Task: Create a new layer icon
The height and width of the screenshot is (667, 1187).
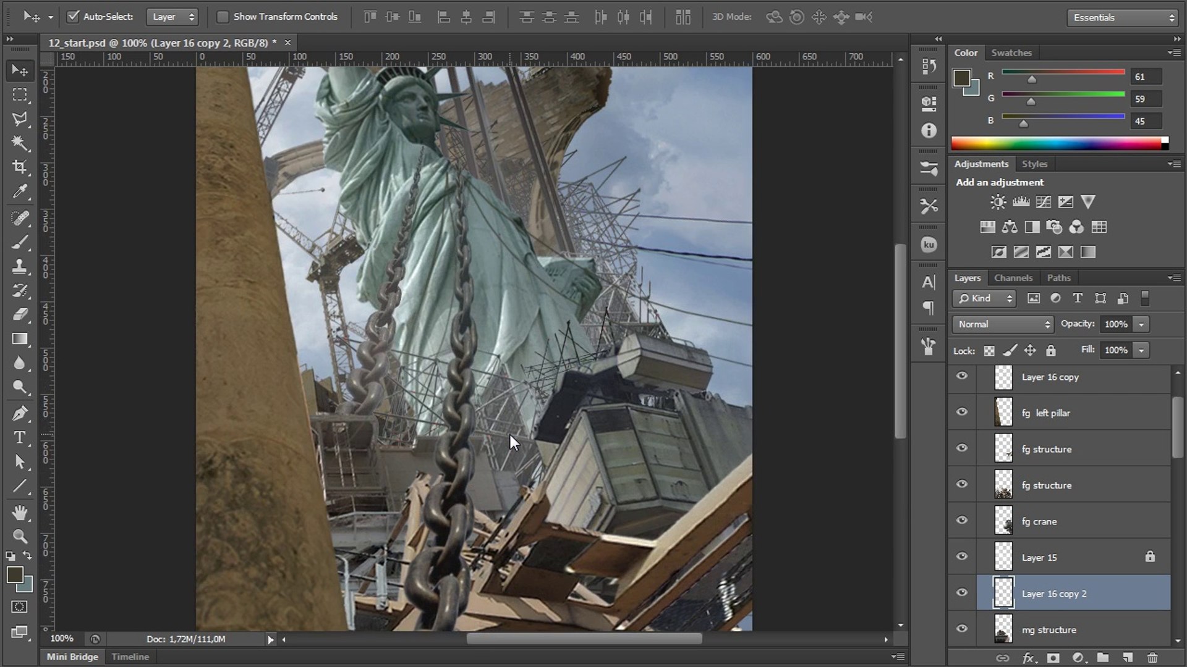Action: pyautogui.click(x=1128, y=658)
